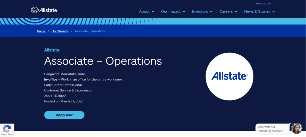Open the Privacy link under reCAPTCHA
306x137 pixels.
click(x=3, y=134)
